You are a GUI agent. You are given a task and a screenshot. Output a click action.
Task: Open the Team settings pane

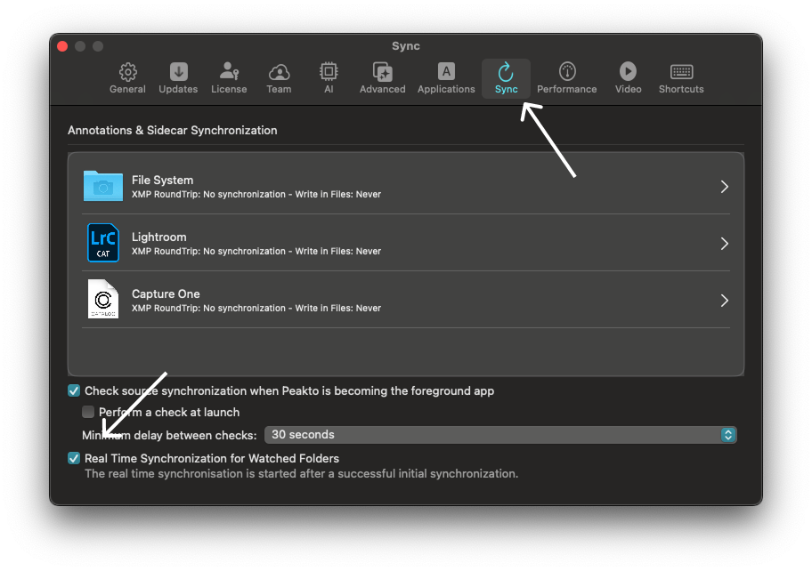pyautogui.click(x=279, y=78)
